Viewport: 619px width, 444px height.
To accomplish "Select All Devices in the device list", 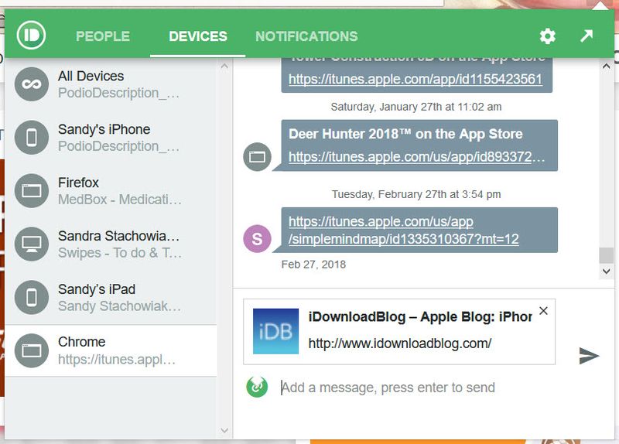I will (x=111, y=84).
